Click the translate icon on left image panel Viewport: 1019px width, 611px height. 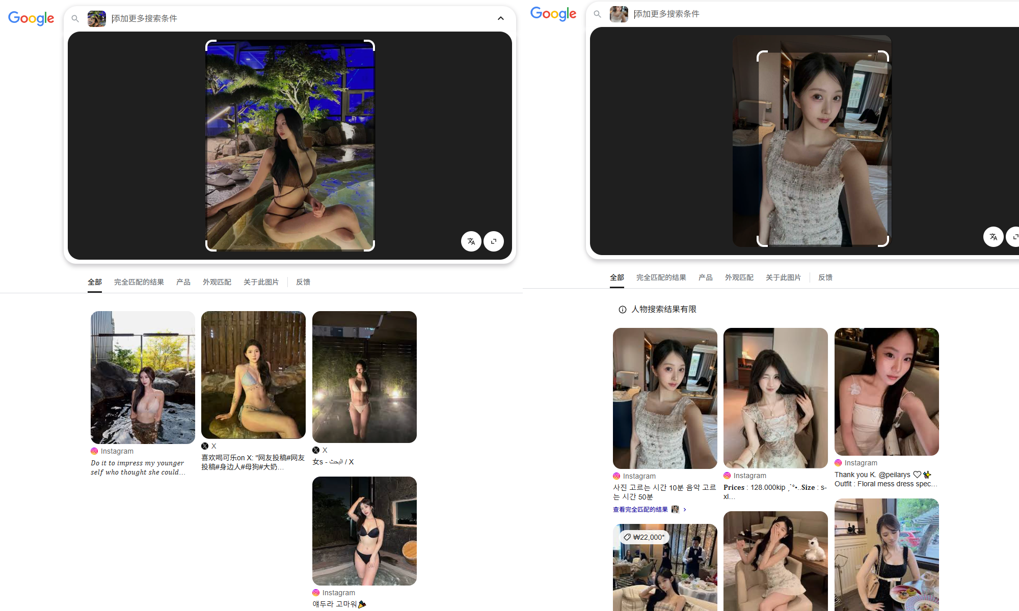pyautogui.click(x=471, y=241)
